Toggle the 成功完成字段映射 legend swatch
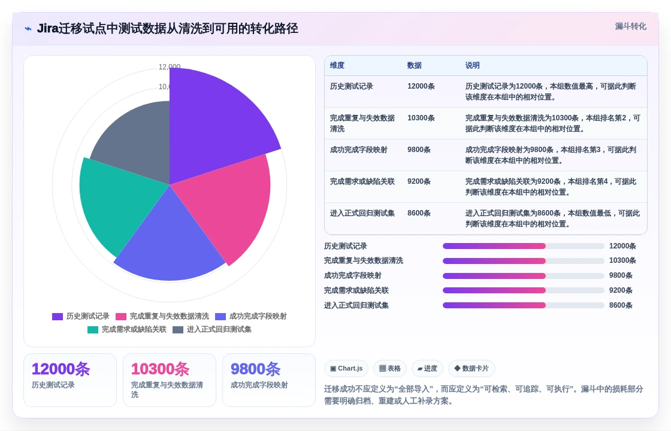 click(x=220, y=317)
